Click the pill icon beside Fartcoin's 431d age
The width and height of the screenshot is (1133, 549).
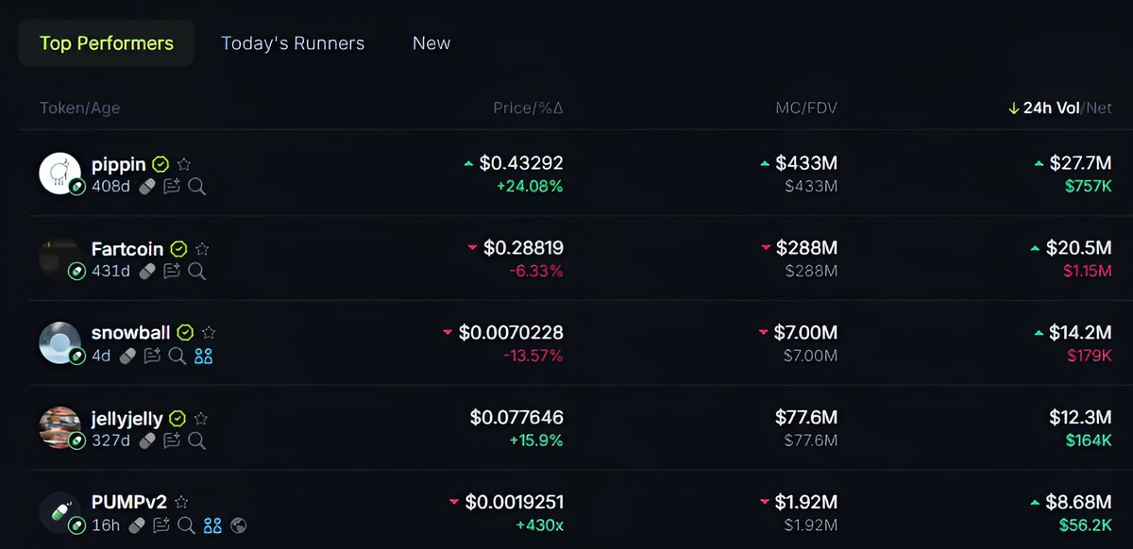[x=146, y=272]
